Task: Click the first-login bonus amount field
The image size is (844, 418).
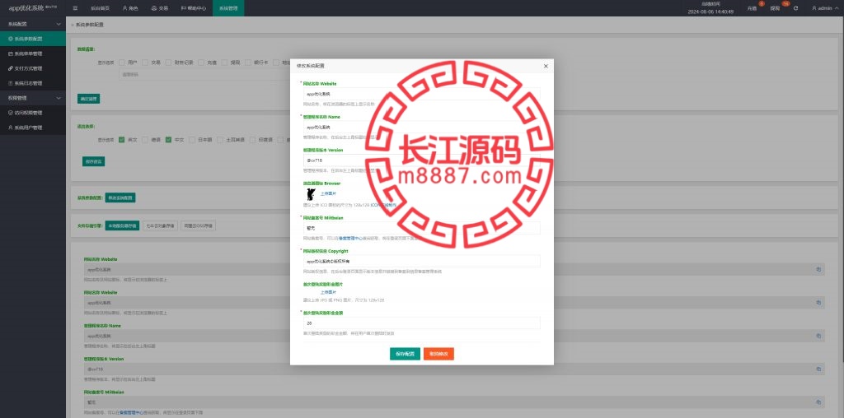Action: (x=421, y=323)
